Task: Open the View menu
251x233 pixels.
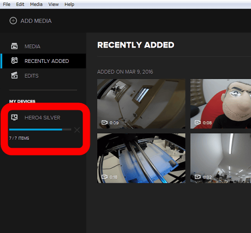Action: 53,4
